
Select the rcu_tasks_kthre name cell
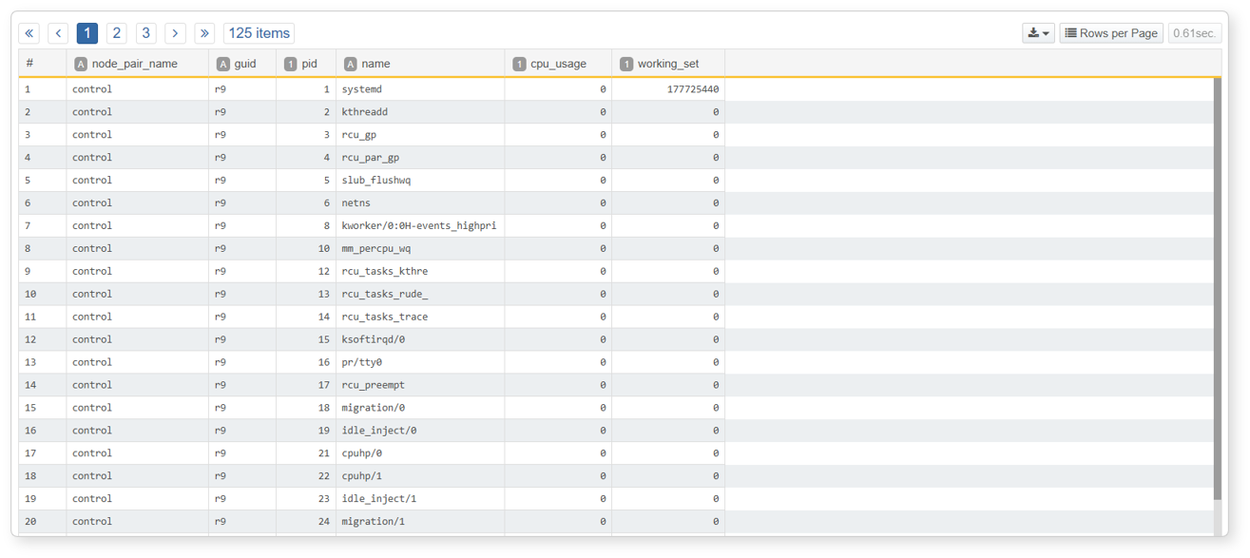tap(420, 272)
